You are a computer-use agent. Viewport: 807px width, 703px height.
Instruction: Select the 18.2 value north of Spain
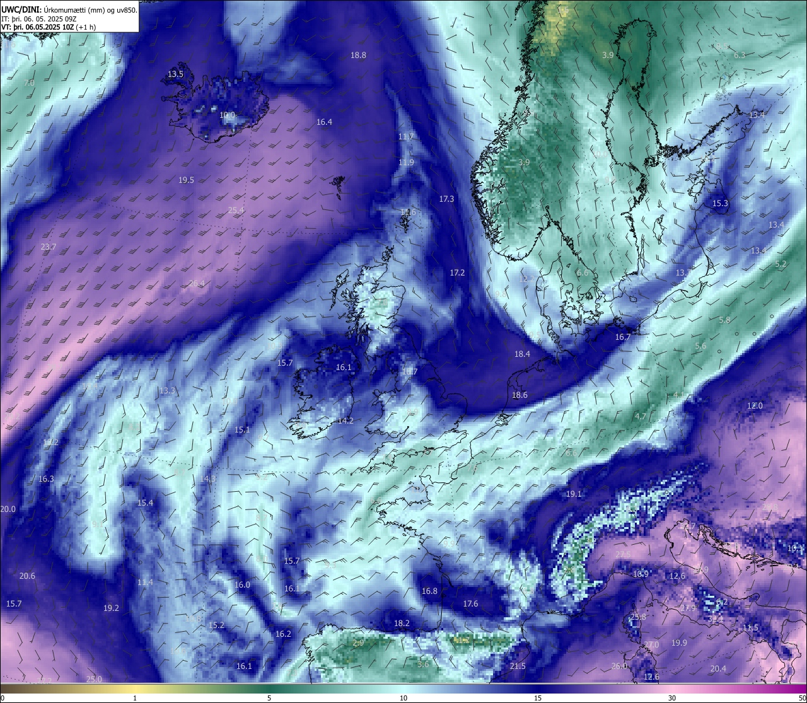click(x=402, y=623)
